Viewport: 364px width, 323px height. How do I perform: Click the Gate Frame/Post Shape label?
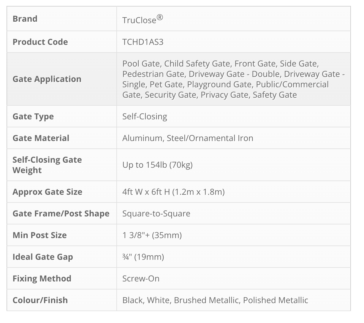(61, 213)
